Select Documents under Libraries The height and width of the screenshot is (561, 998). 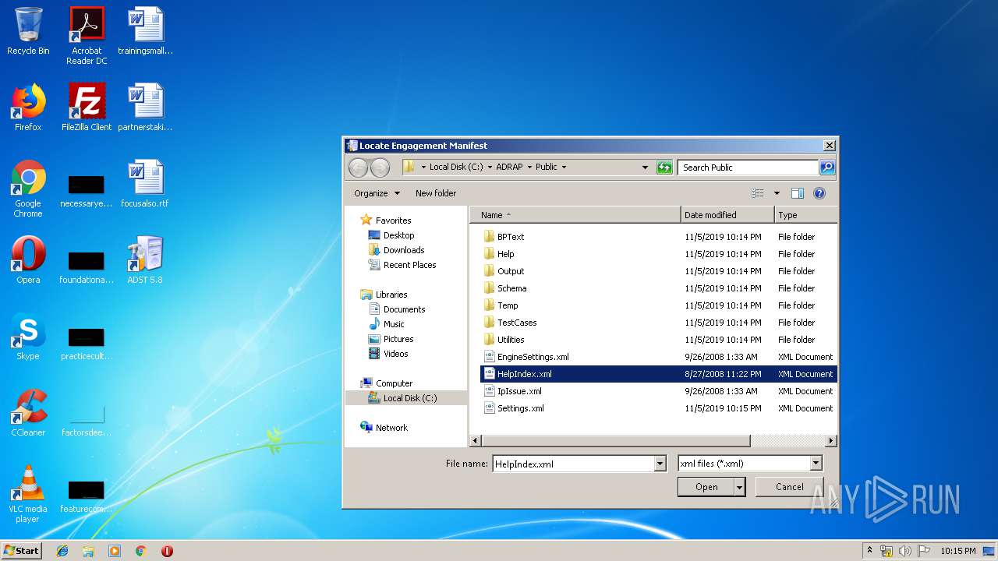(x=404, y=309)
